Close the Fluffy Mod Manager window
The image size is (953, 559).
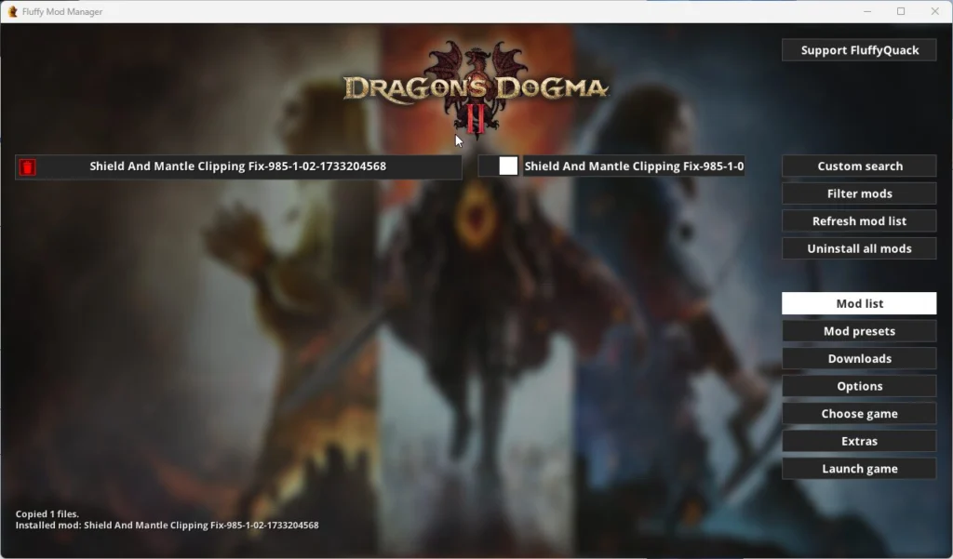tap(934, 11)
